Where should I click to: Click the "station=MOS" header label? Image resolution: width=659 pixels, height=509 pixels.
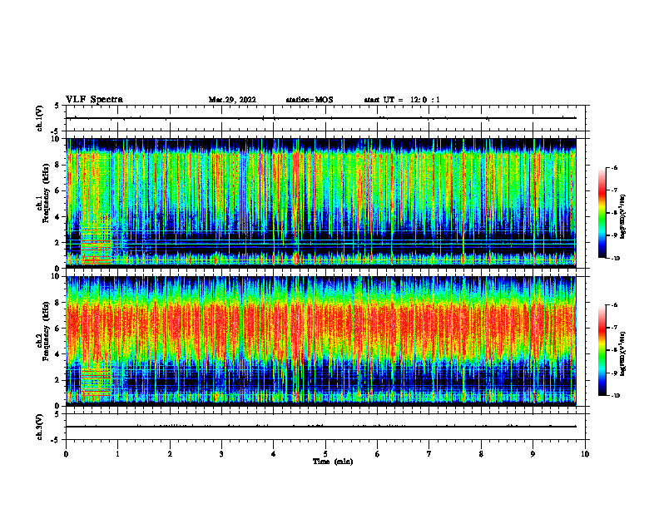(x=310, y=100)
